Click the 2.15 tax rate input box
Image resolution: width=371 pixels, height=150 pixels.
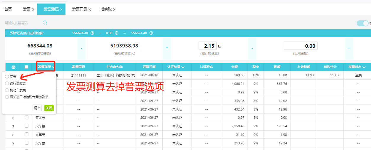[208, 46]
